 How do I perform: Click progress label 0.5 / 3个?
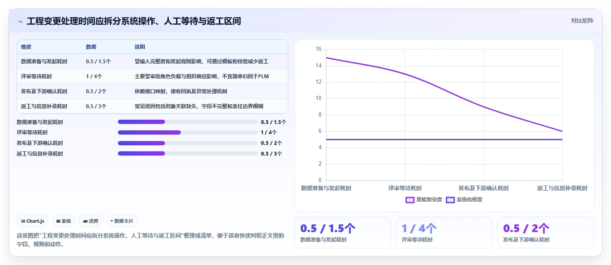[271, 153]
